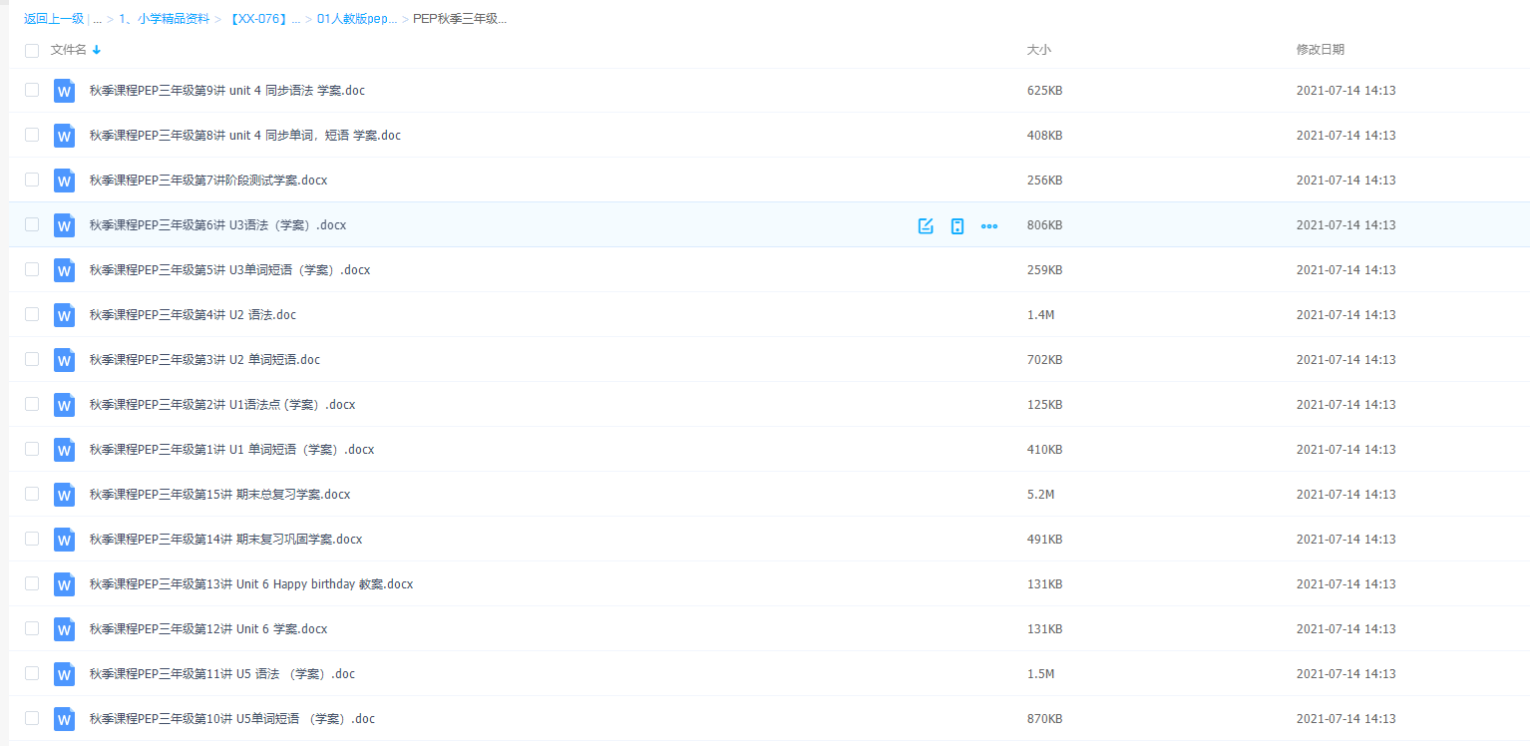The height and width of the screenshot is (746, 1530).
Task: Click Word icon of 第13讲 Happy birthday file
Action: (65, 584)
